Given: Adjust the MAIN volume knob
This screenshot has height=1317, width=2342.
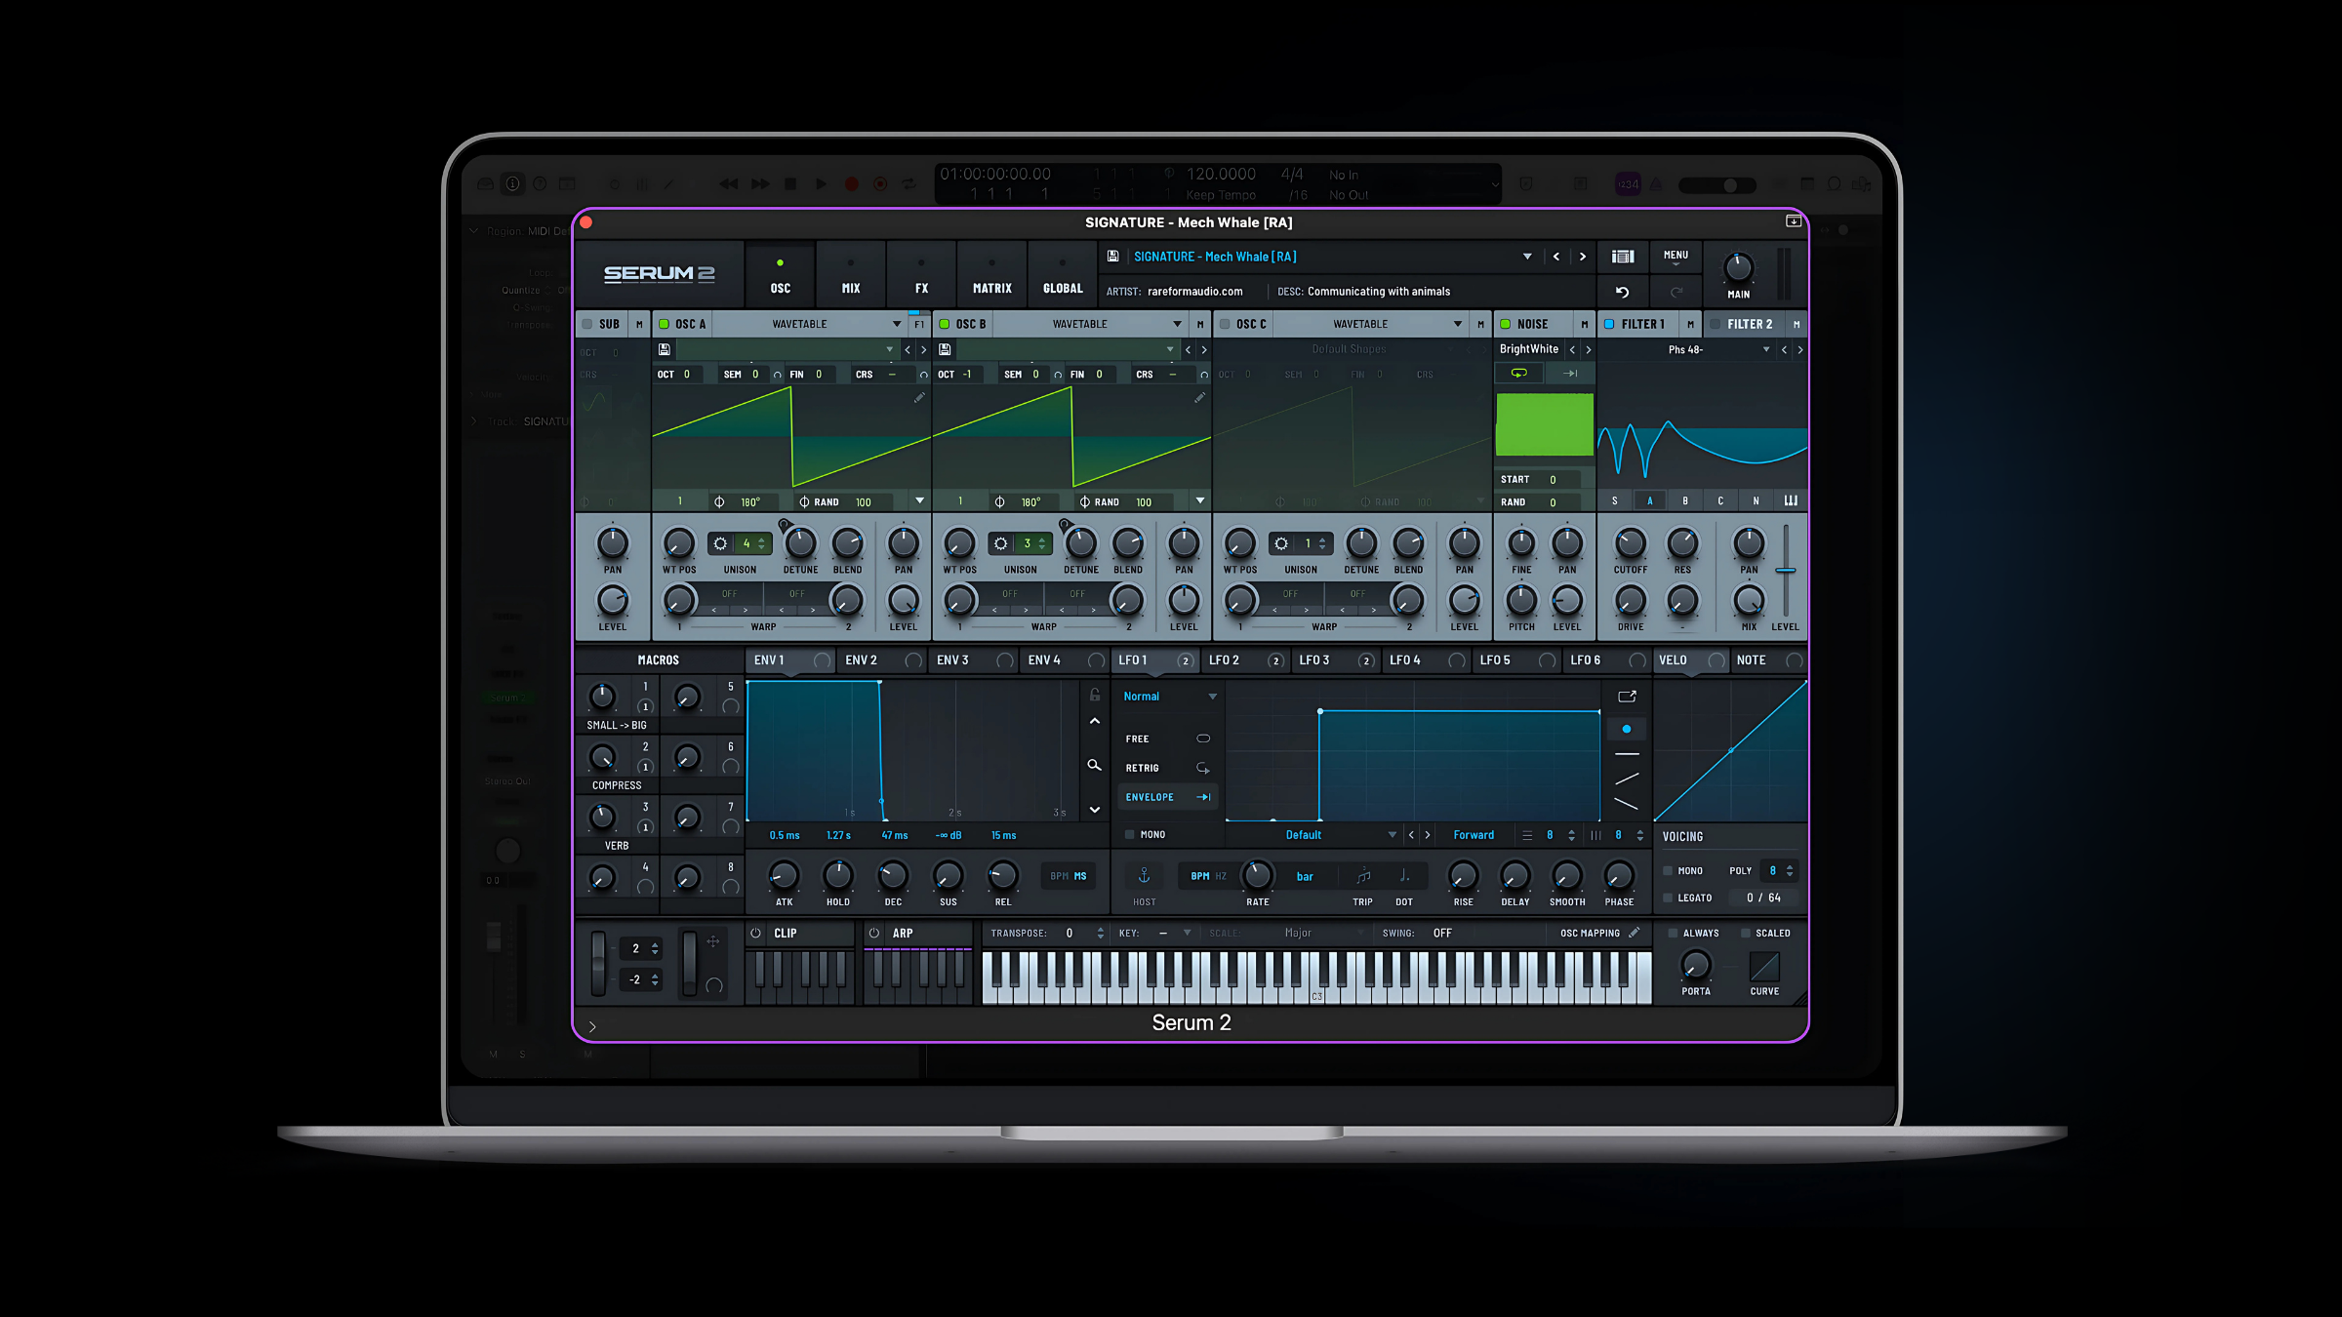Looking at the screenshot, I should click(1738, 267).
